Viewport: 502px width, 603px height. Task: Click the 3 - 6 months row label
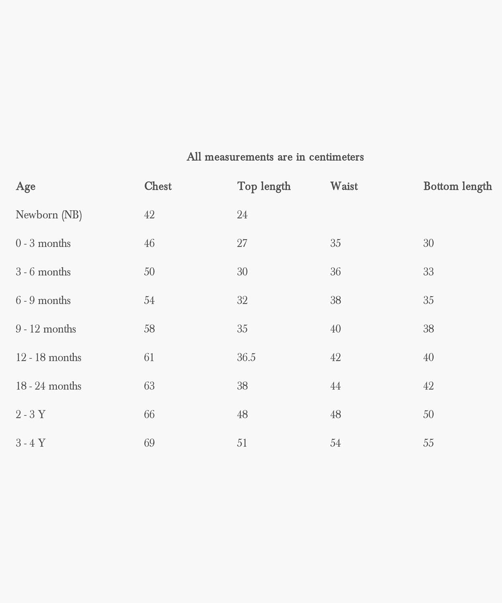click(x=43, y=272)
